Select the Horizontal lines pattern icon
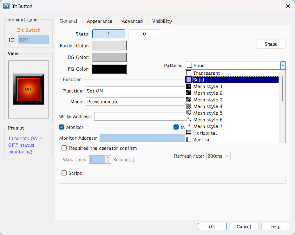This screenshot has width=295, height=235. click(x=189, y=133)
